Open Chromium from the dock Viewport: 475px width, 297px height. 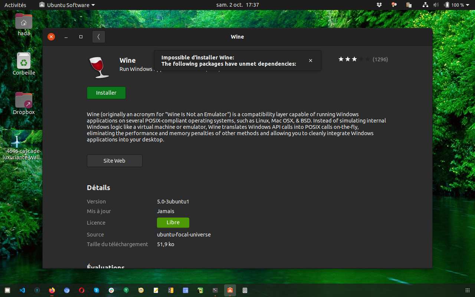pos(67,290)
